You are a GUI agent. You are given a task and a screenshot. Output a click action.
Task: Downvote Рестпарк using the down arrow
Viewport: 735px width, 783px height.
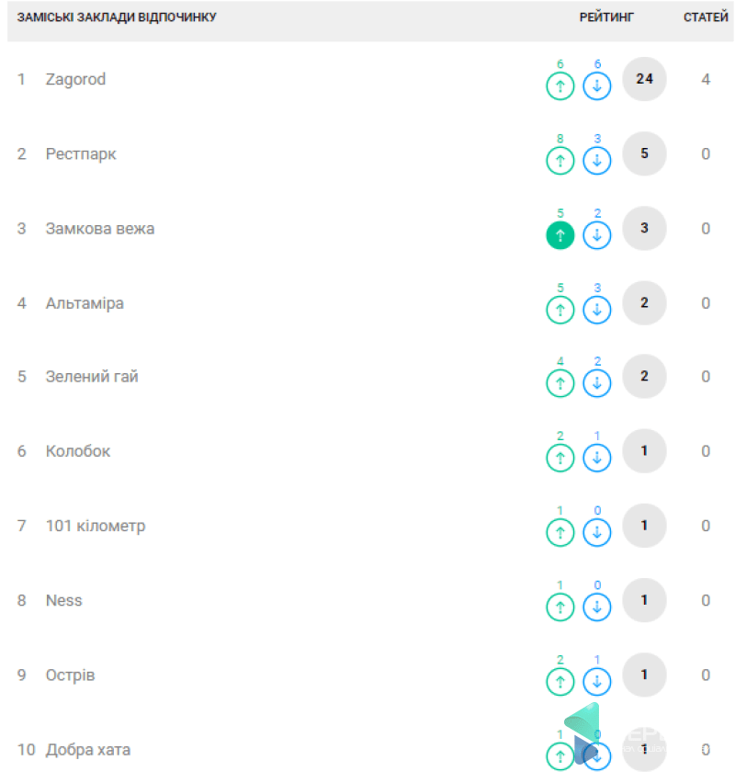point(597,161)
